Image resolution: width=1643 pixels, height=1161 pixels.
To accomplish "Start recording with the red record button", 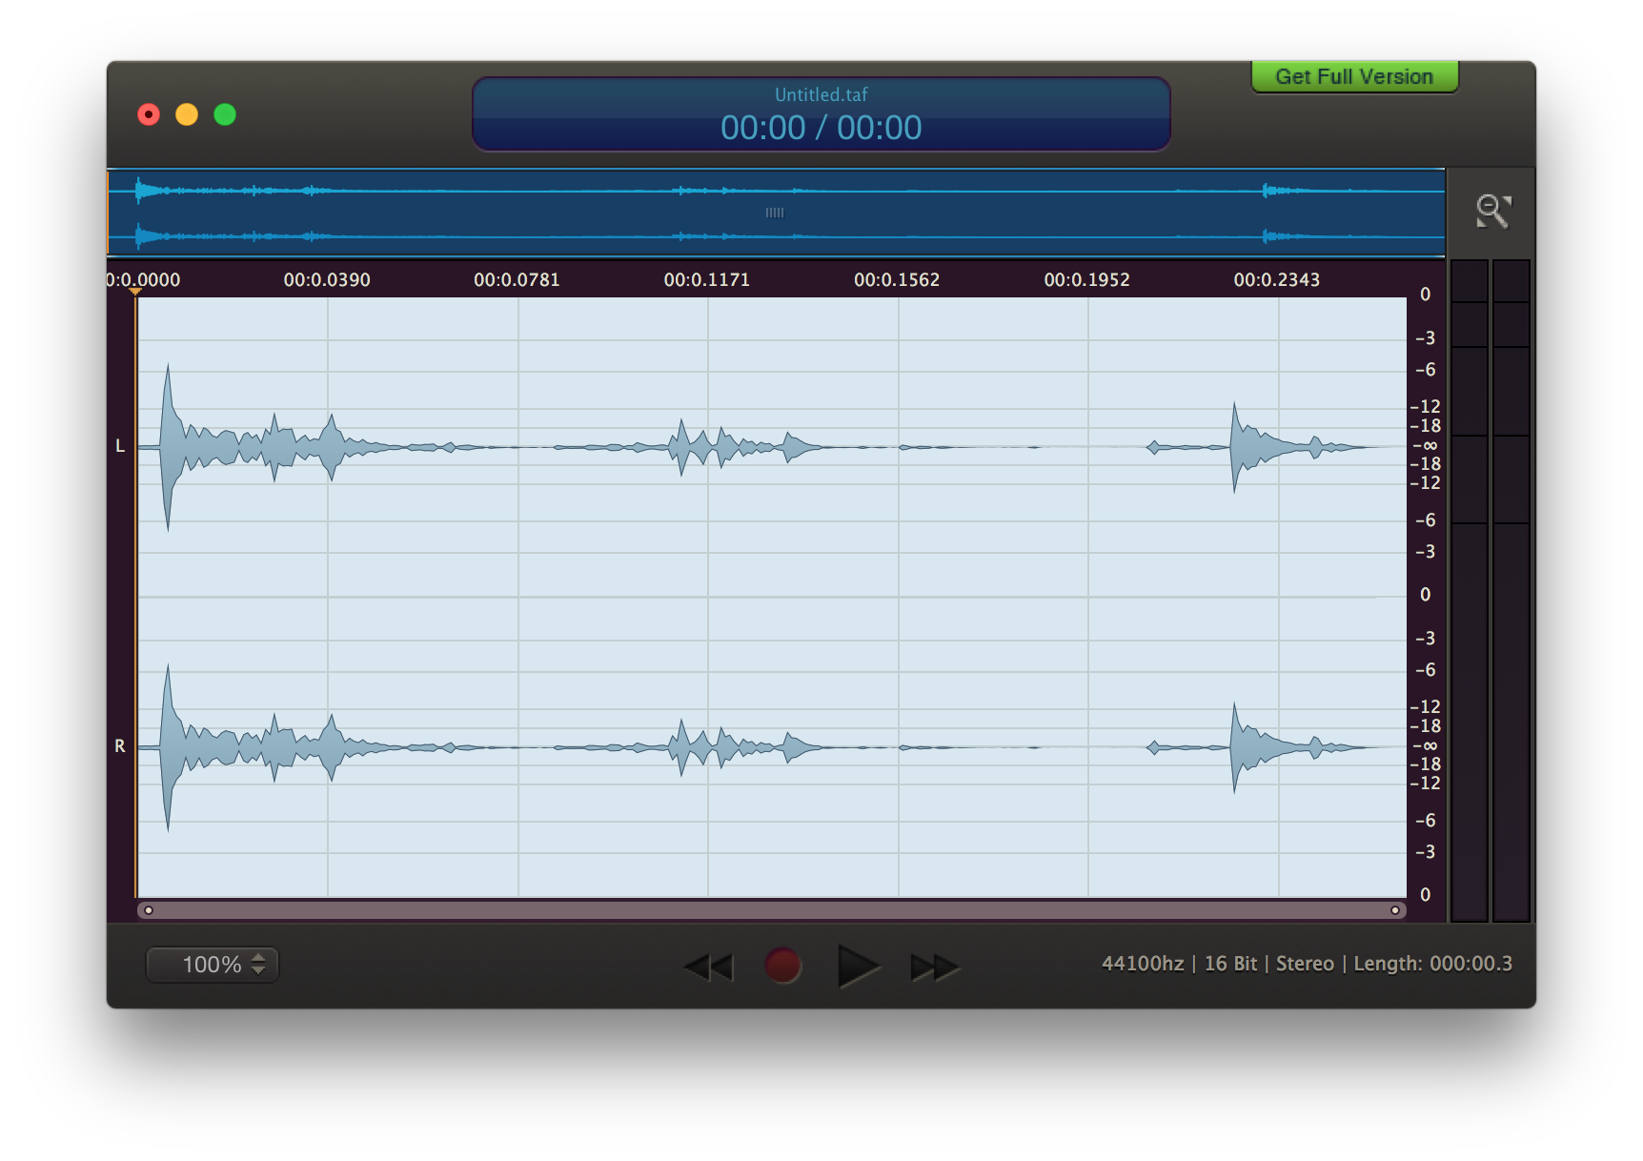I will (x=782, y=966).
